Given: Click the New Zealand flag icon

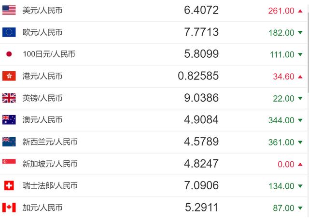Looking at the screenshot, I should 9,142.
